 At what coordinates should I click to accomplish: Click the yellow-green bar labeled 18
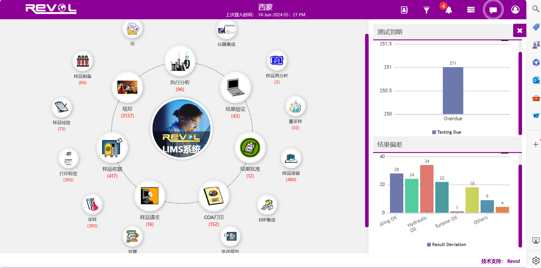click(472, 200)
